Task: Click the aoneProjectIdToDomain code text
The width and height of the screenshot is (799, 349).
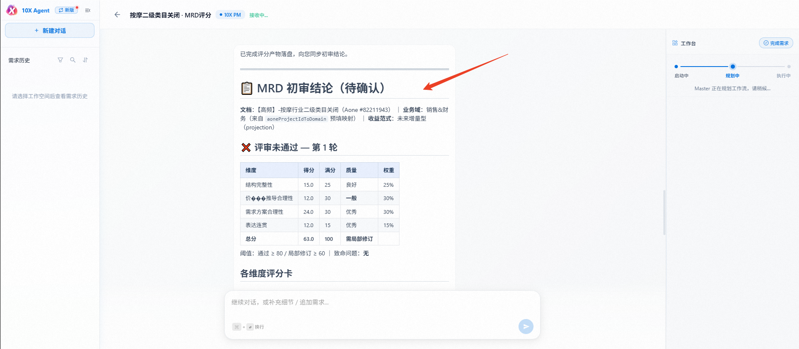Action: coord(297,119)
